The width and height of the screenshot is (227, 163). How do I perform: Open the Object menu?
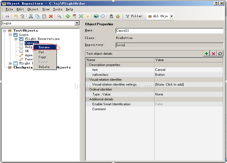coord(33,9)
